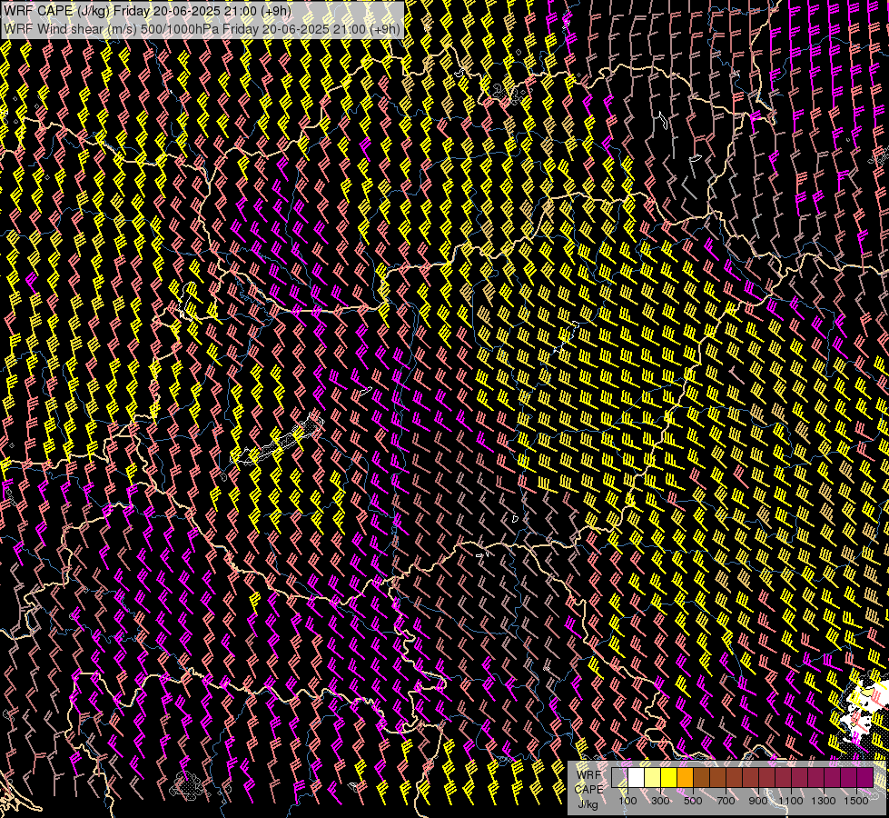Click the 100 legend value label
The image size is (889, 818).
click(627, 801)
